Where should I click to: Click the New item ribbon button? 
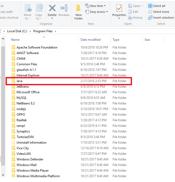pos(95,6)
